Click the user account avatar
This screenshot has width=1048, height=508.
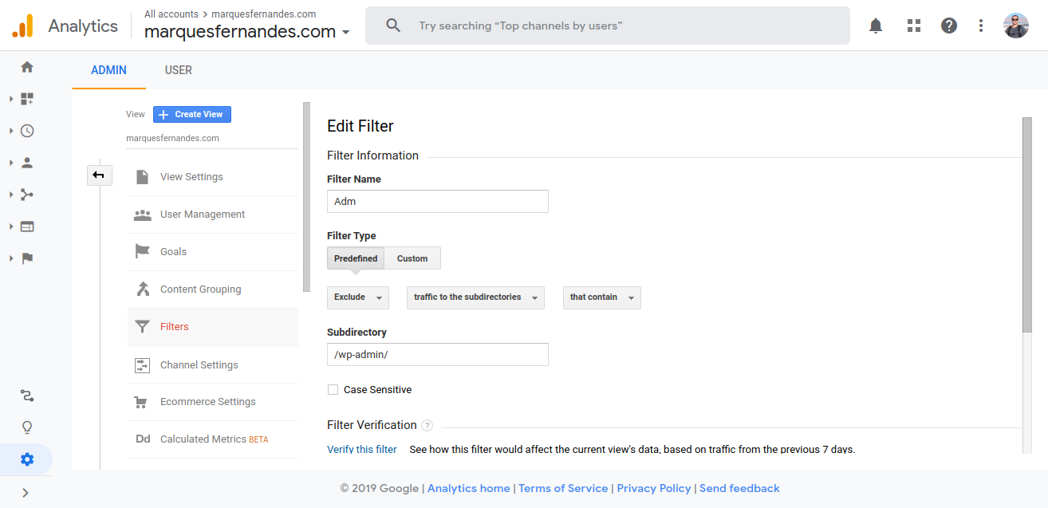point(1016,26)
